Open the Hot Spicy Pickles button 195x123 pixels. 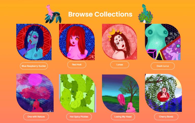pos(79,117)
